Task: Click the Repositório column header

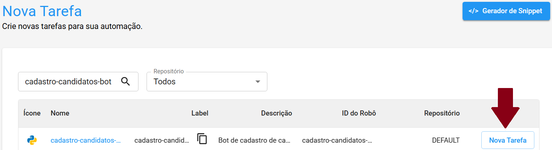Action: click(442, 113)
